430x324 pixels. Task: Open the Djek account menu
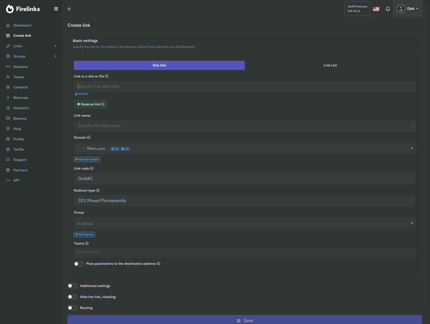click(407, 8)
